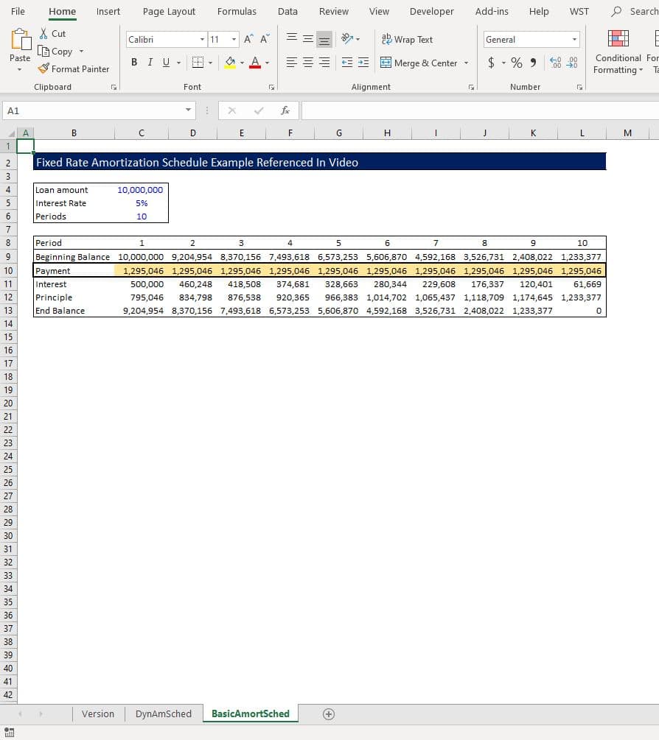Apply Accounting Number Format dollar sign
This screenshot has height=740, width=659.
pyautogui.click(x=491, y=63)
